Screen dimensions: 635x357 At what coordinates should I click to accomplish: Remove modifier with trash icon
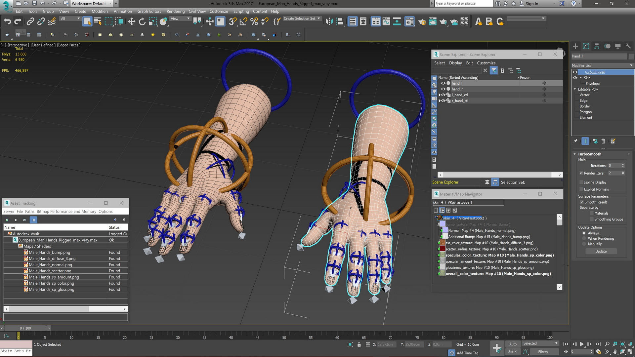(x=603, y=141)
